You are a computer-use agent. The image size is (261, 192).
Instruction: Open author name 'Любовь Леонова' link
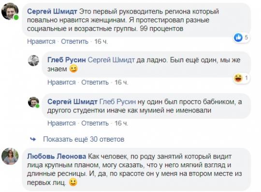pyautogui.click(x=57, y=156)
